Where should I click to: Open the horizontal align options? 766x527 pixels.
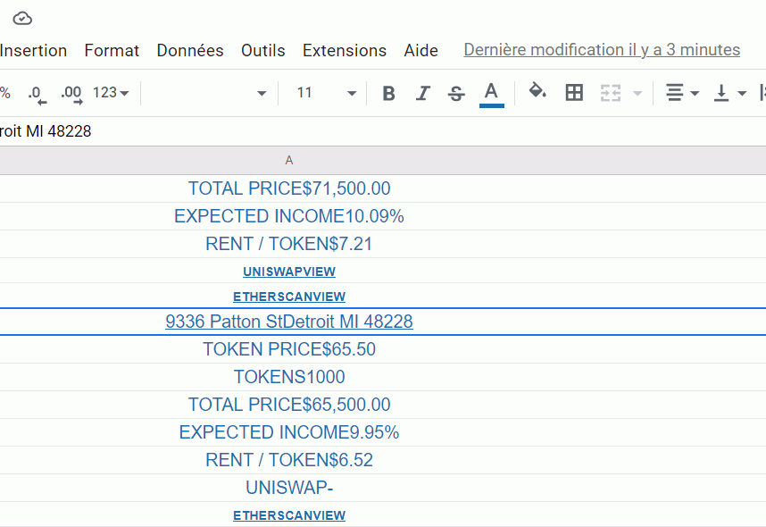coord(682,93)
